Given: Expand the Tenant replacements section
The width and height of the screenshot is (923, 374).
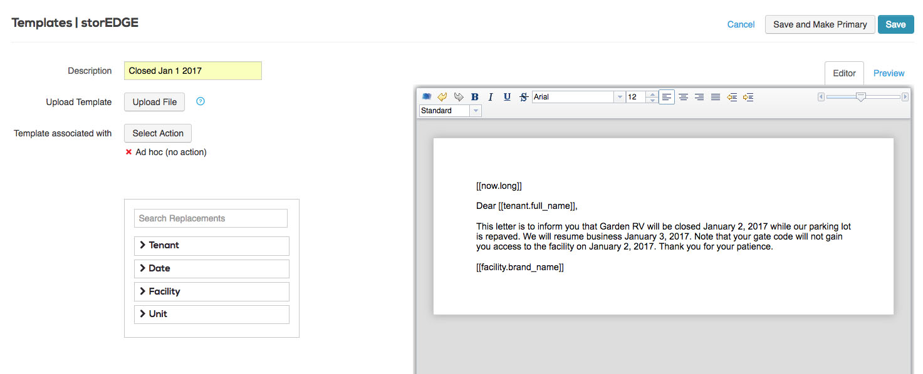Looking at the screenshot, I should [x=212, y=245].
